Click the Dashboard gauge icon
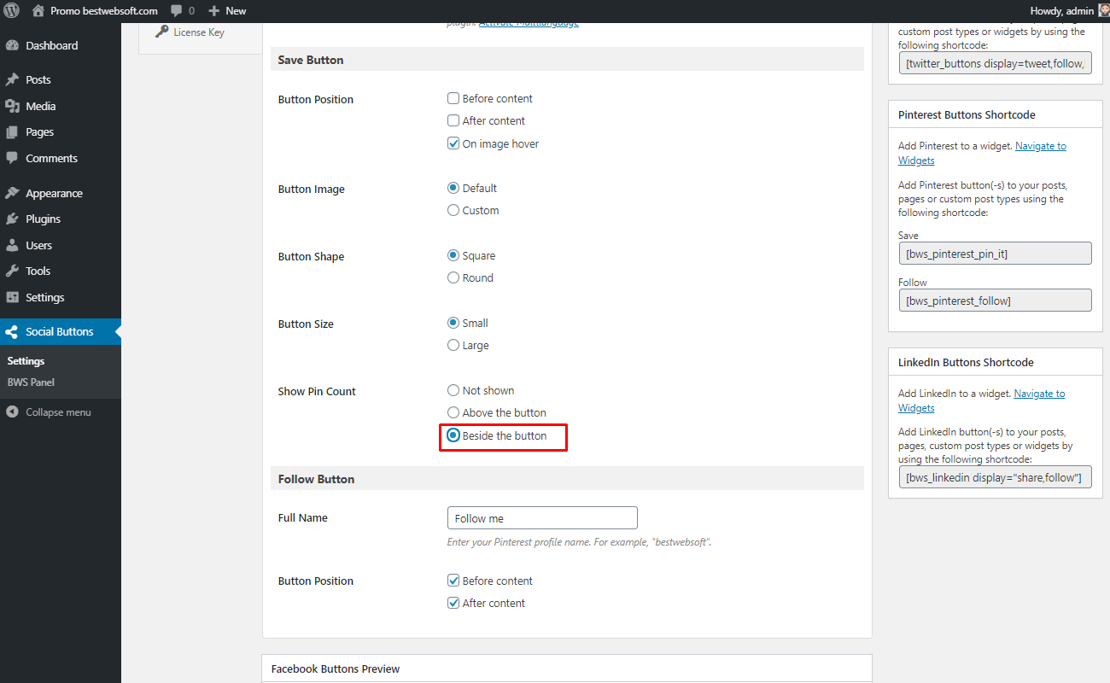 tap(12, 45)
